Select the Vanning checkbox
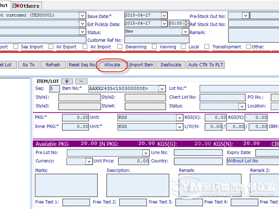The image size is (279, 209). click(x=154, y=47)
